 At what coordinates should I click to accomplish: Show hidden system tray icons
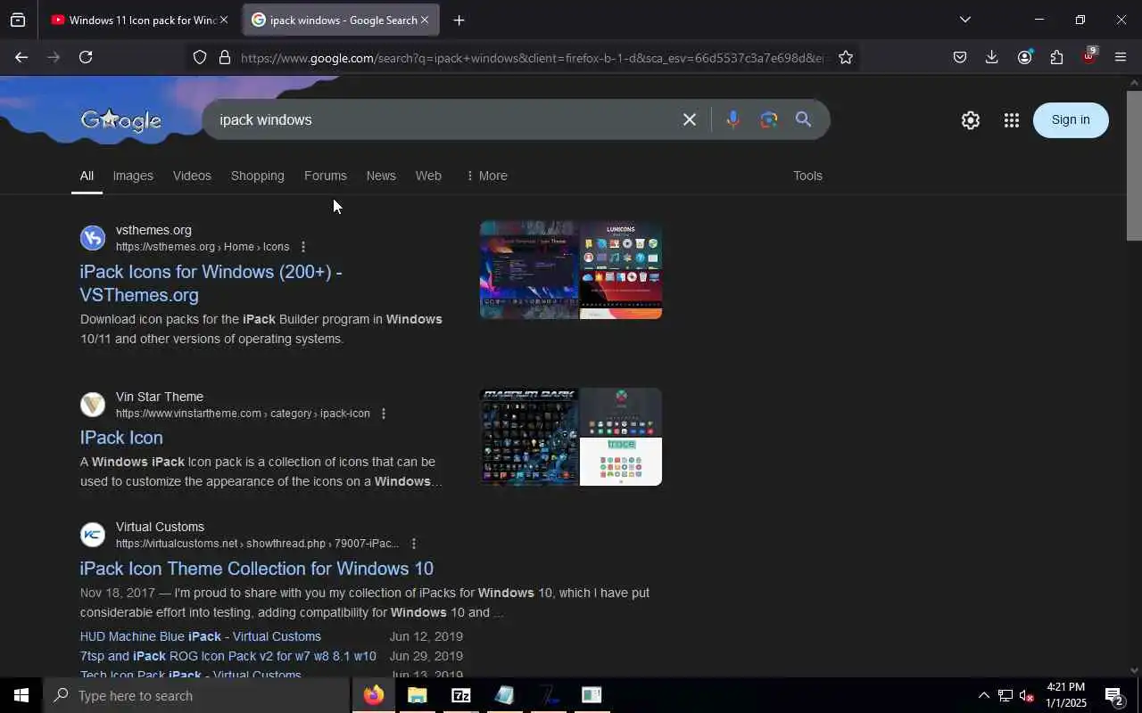click(983, 696)
